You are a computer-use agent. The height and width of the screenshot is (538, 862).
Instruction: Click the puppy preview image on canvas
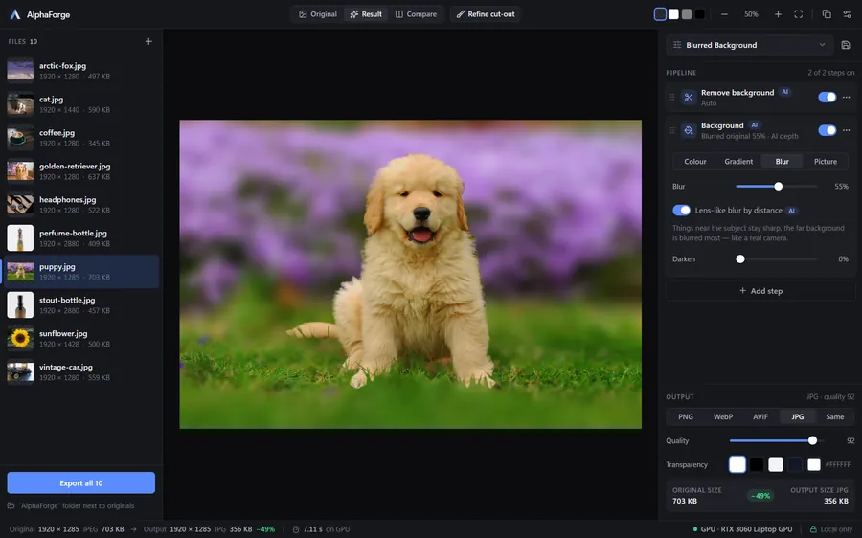pos(410,274)
